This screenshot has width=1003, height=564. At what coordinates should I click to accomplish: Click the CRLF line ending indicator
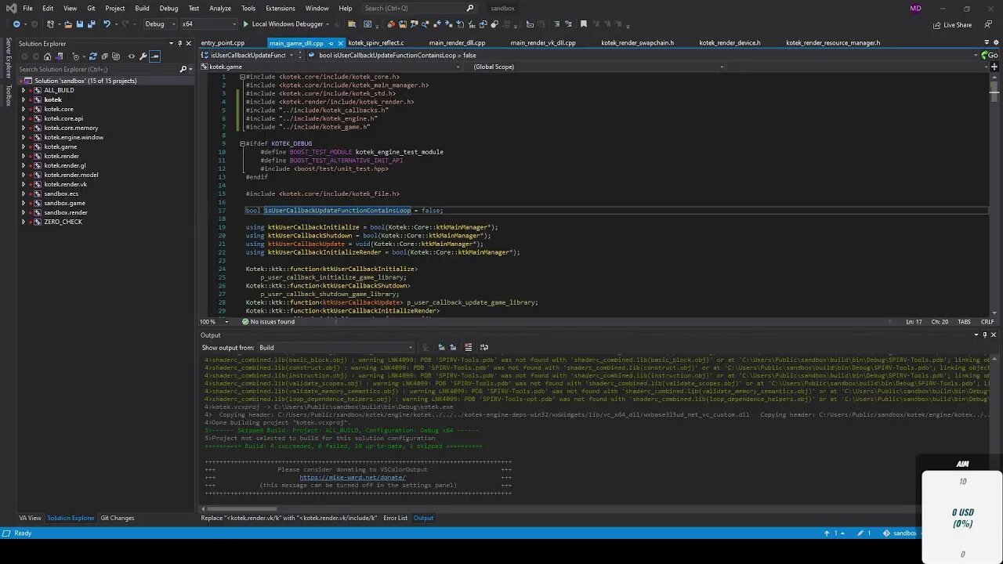point(987,322)
